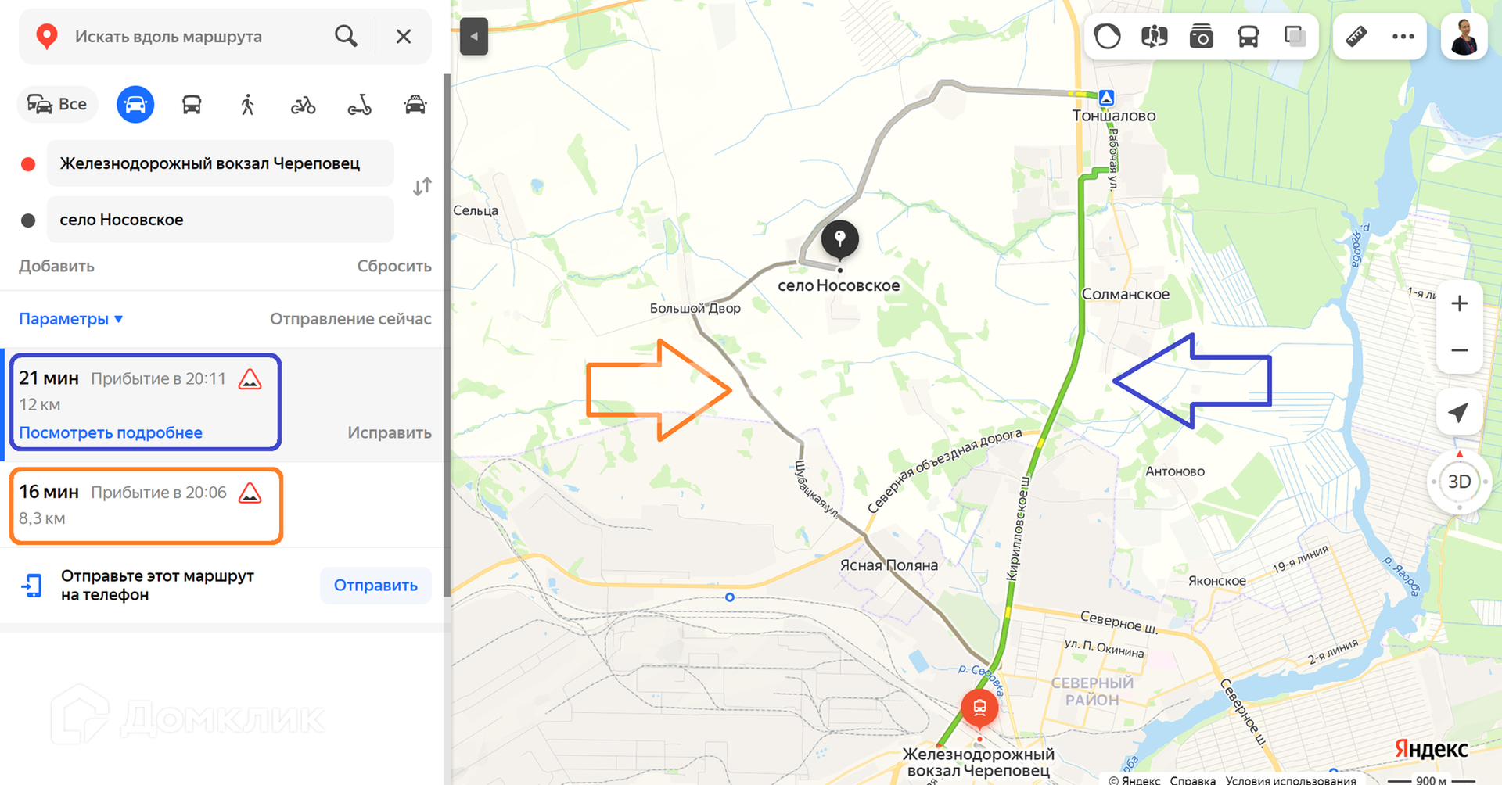The image size is (1502, 785).
Task: Toggle the public transport map layer
Action: (1248, 36)
